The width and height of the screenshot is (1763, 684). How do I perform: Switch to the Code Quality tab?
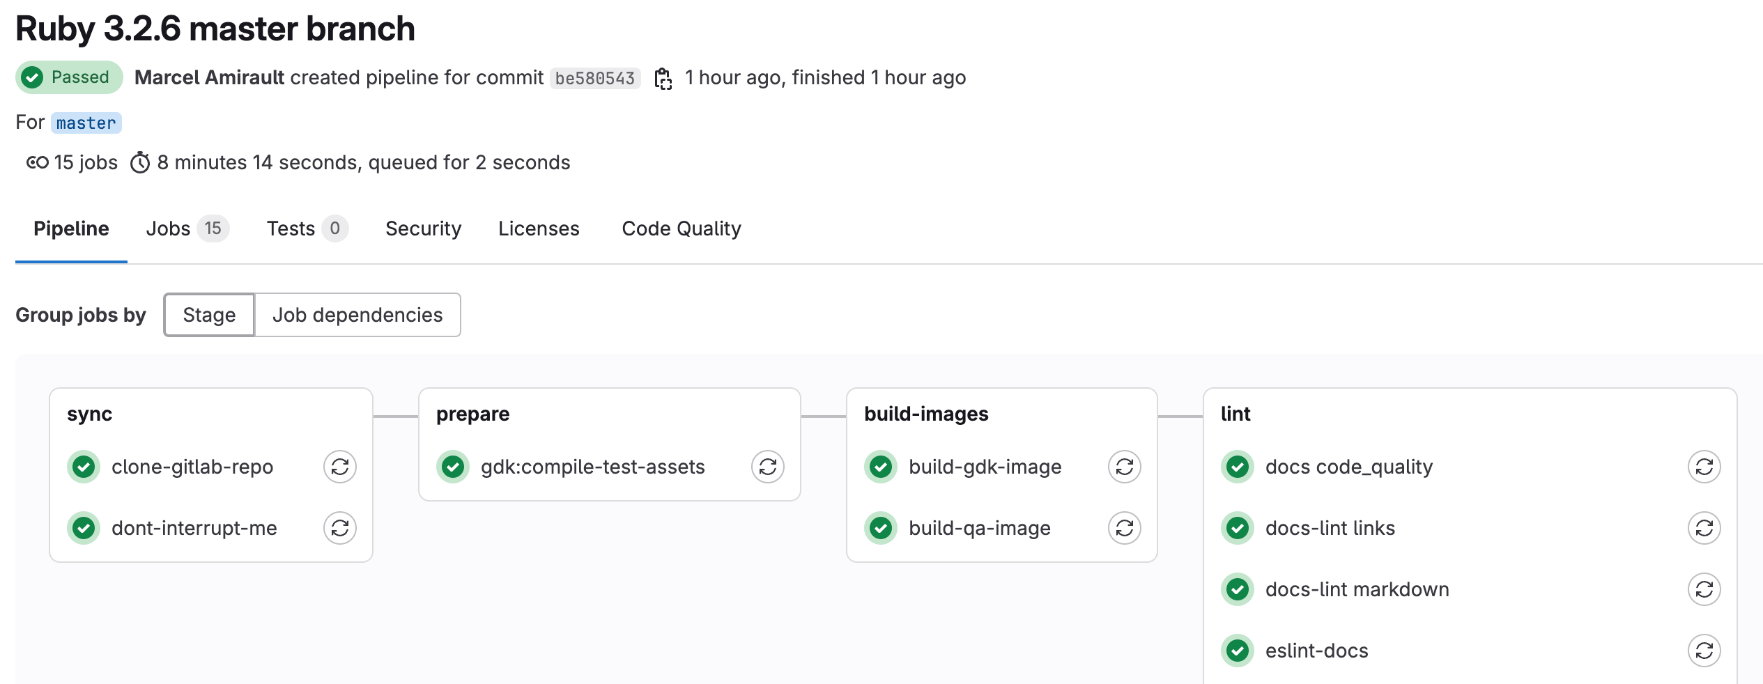681,228
